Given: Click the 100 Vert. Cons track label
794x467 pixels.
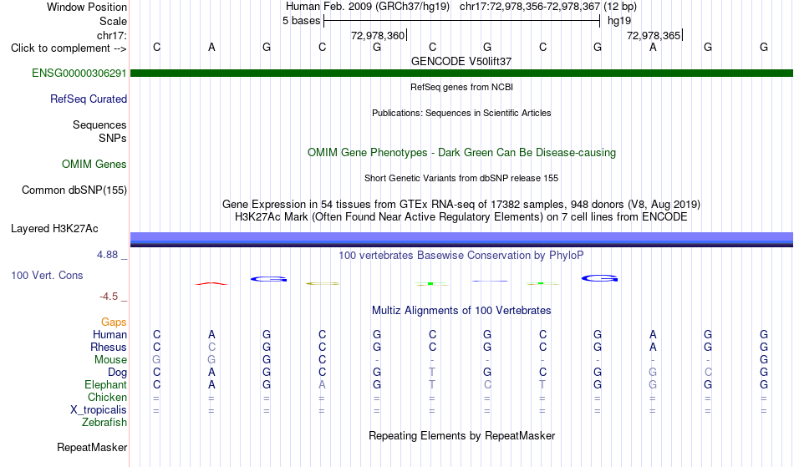Looking at the screenshot, I should (x=47, y=276).
